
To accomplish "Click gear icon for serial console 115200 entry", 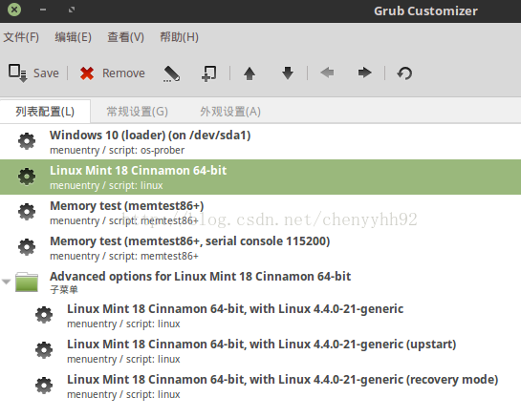I will coord(27,247).
